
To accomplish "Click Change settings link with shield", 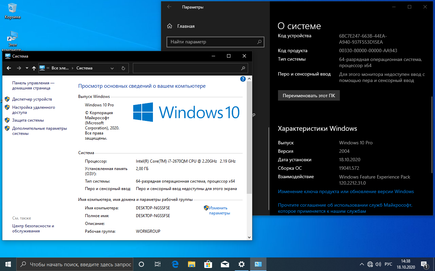I will 219,210.
